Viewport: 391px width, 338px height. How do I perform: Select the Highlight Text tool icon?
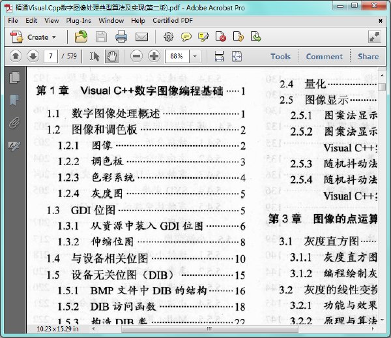[x=203, y=37]
